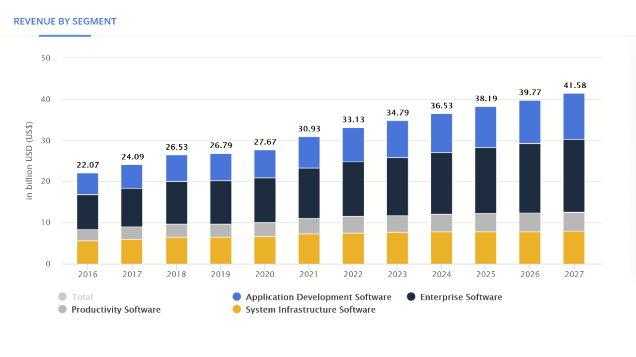This screenshot has height=357, width=636.
Task: Click the 2027 x-axis year label
Action: pos(574,274)
